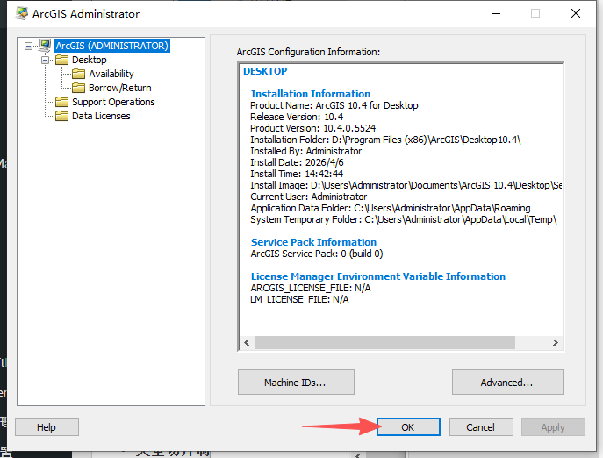Click the Borrow/Return folder icon
The width and height of the screenshot is (603, 458).
point(78,88)
